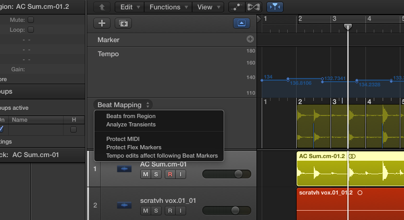Click the beat mapping waveform preview
Screen dimensions: 404x220
[350, 126]
